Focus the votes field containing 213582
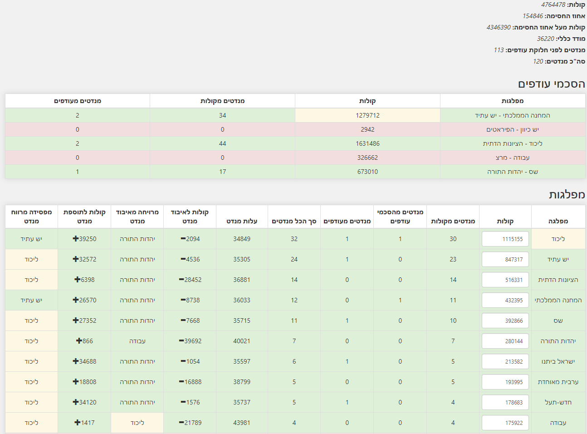 [505, 361]
